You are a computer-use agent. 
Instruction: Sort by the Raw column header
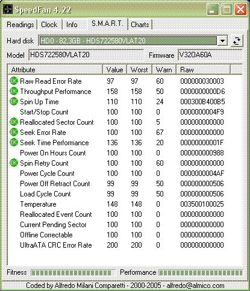click(203, 70)
